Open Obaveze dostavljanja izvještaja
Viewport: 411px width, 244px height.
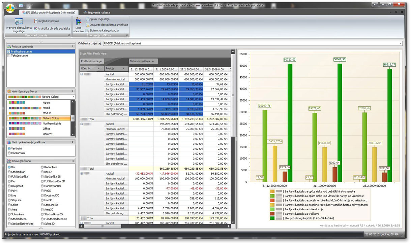(88, 25)
